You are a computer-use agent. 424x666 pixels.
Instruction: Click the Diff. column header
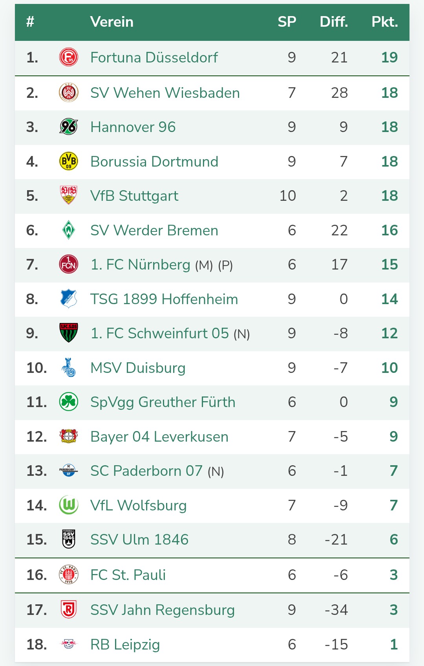click(x=334, y=22)
